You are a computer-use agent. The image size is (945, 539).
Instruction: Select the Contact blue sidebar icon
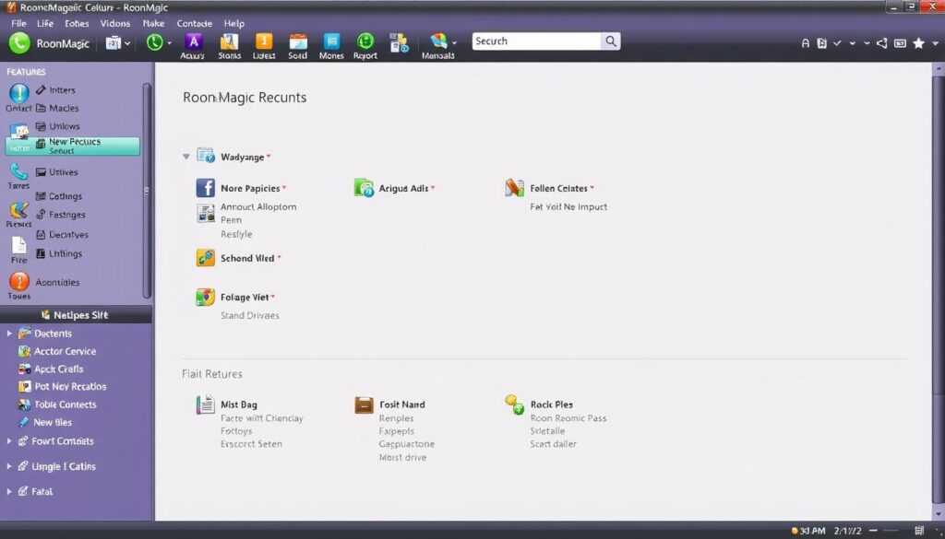pos(19,93)
